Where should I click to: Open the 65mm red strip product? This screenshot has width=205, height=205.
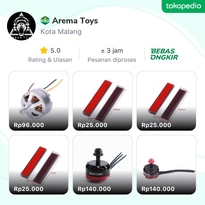[x=102, y=101]
